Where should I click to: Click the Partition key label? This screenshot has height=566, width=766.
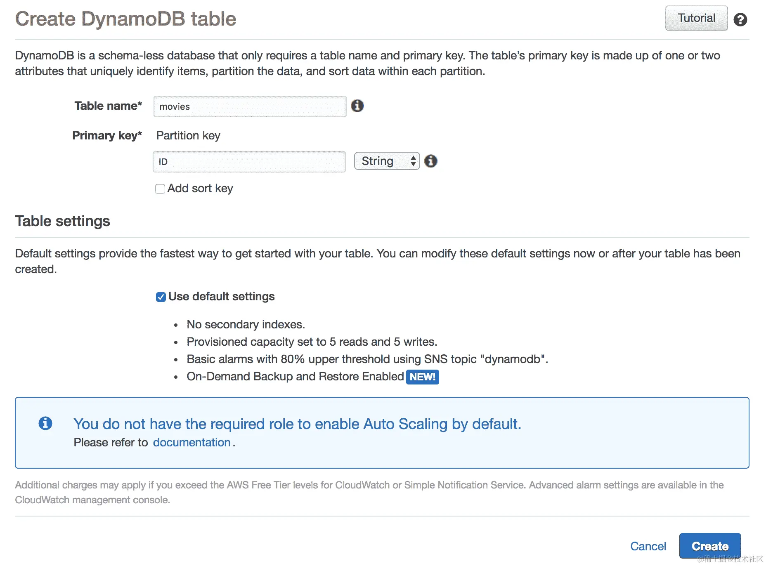[x=188, y=136]
